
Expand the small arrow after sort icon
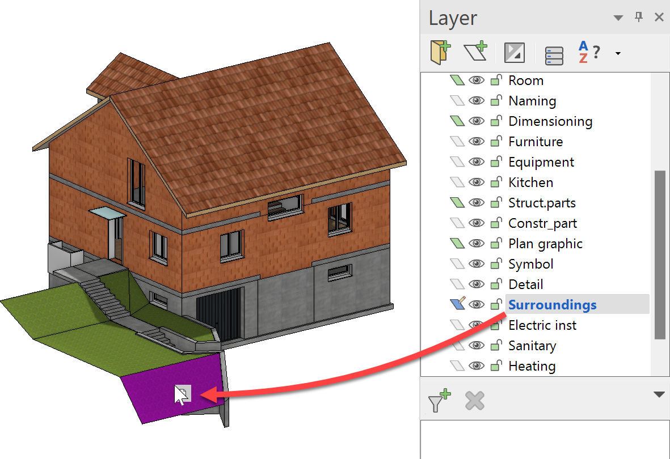(618, 53)
